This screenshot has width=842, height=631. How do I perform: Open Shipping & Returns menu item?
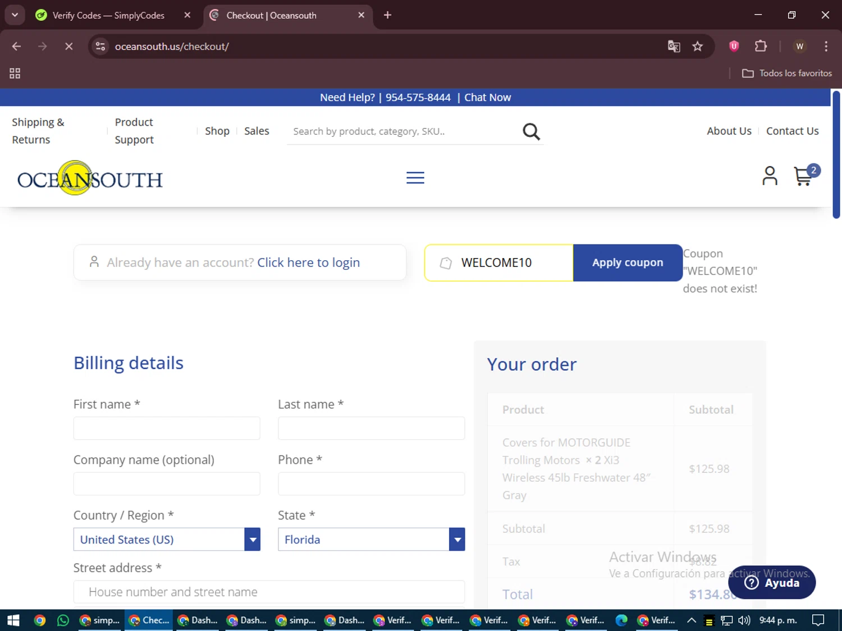coord(38,131)
